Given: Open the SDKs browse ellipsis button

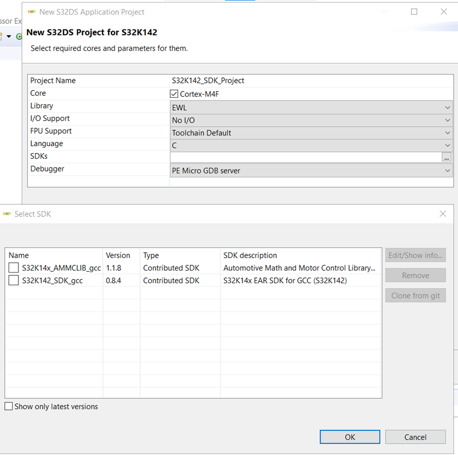Looking at the screenshot, I should (x=446, y=157).
